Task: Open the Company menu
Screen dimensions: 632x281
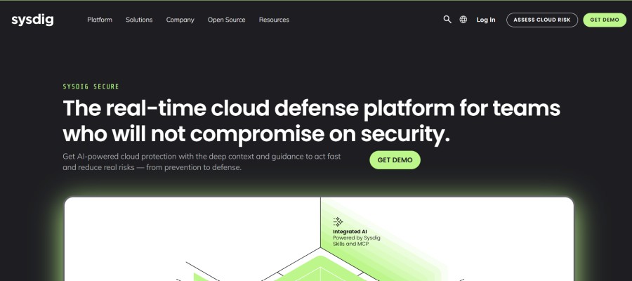Action: [x=180, y=20]
